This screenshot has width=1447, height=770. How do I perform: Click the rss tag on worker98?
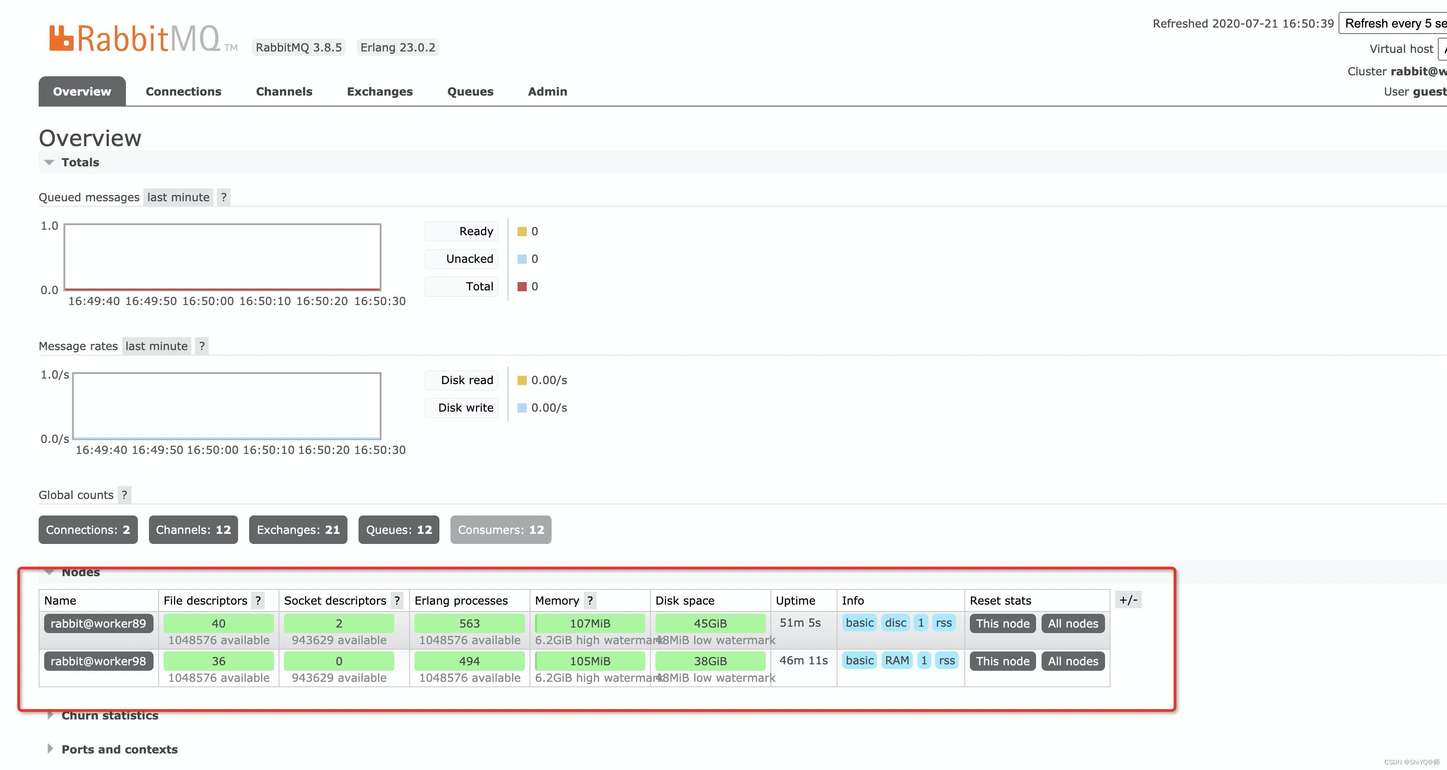[946, 660]
